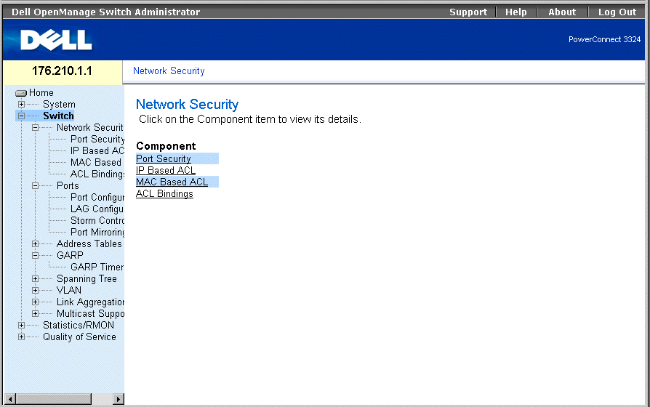The image size is (650, 407).
Task: Open the IP Based ACL component link
Action: (x=166, y=170)
